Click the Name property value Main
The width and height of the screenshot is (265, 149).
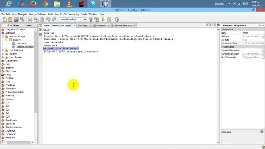253,33
